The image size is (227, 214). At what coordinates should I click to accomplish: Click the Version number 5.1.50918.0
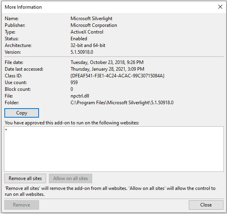[82, 52]
